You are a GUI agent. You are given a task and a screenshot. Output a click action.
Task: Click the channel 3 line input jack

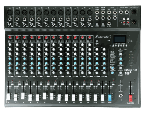click(24, 19)
